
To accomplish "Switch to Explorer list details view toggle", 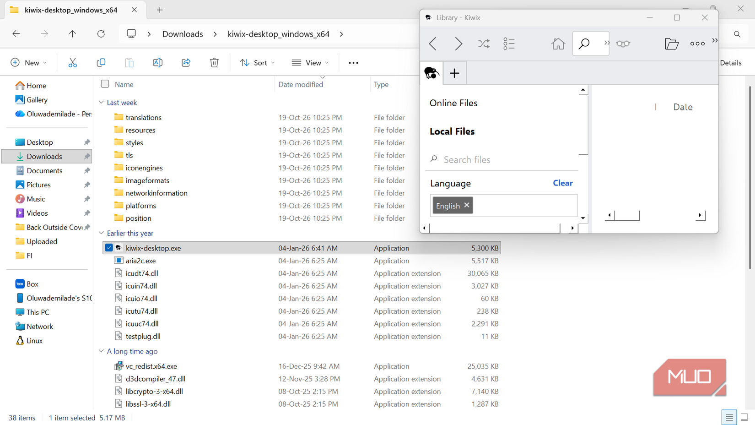I will 729,417.
